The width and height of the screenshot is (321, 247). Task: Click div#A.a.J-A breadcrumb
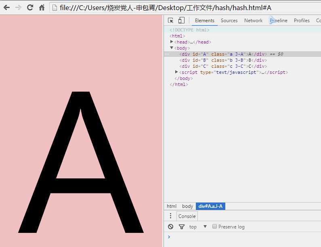[x=210, y=206]
